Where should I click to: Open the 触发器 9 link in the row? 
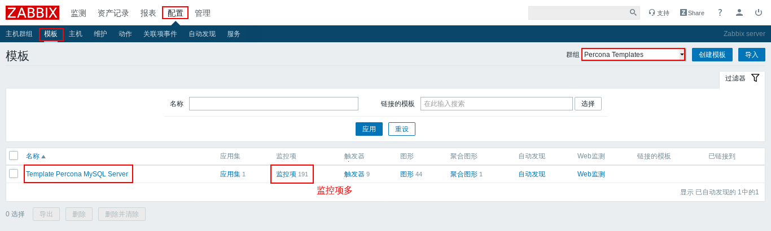[354, 174]
